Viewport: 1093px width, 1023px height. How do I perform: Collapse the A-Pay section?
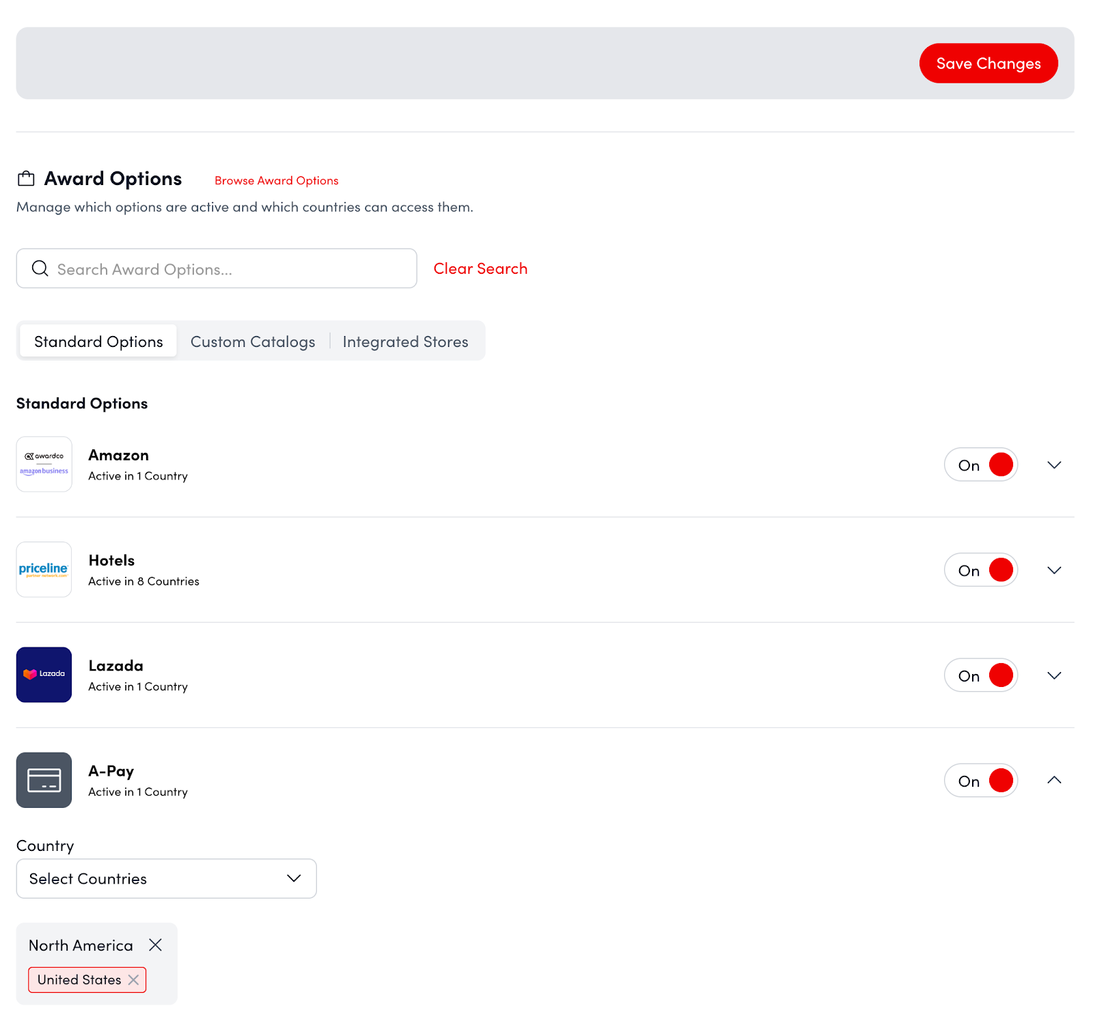point(1054,780)
